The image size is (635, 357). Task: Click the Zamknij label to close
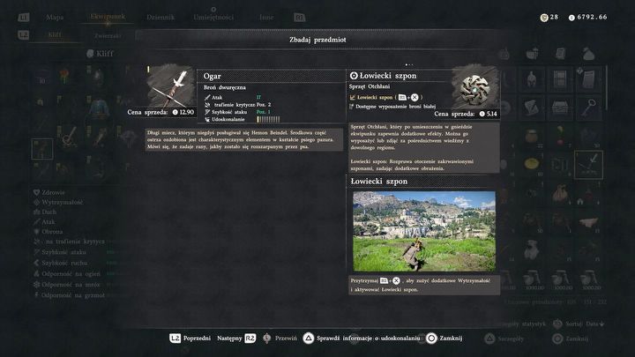pyautogui.click(x=451, y=338)
